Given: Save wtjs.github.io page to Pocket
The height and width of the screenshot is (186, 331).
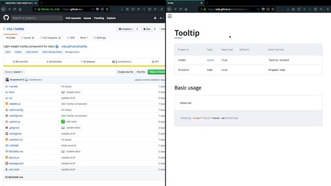Looking at the screenshot, I should (x=263, y=9).
